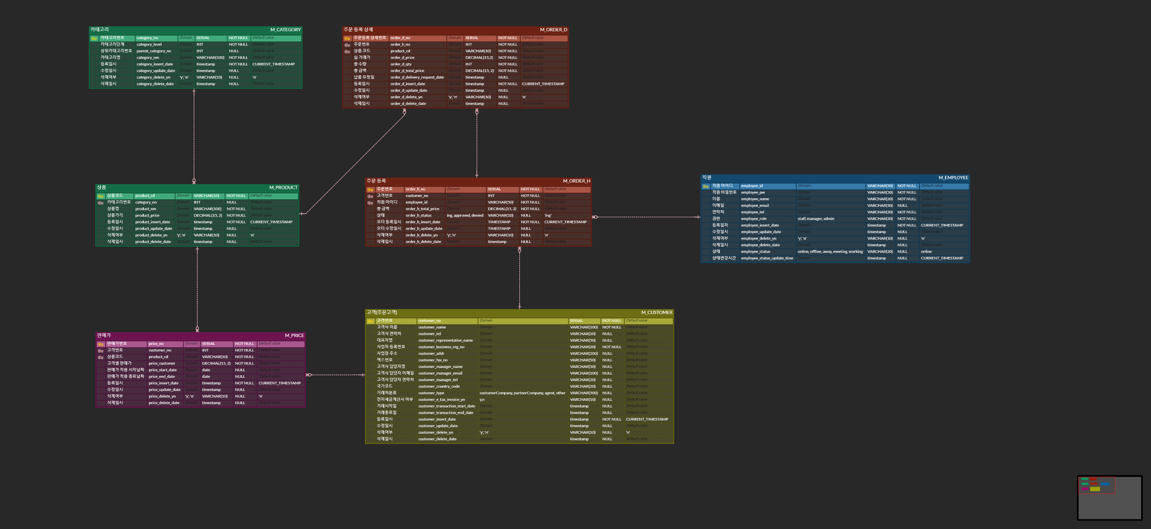The height and width of the screenshot is (529, 1151).
Task: Toggle NOT NULL on the category_level column
Action: coord(238,45)
